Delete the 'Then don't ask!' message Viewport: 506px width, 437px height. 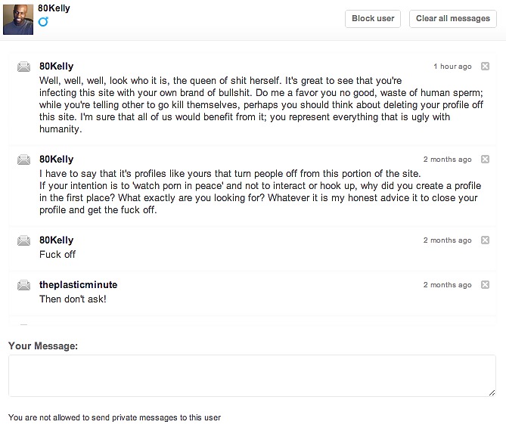485,285
